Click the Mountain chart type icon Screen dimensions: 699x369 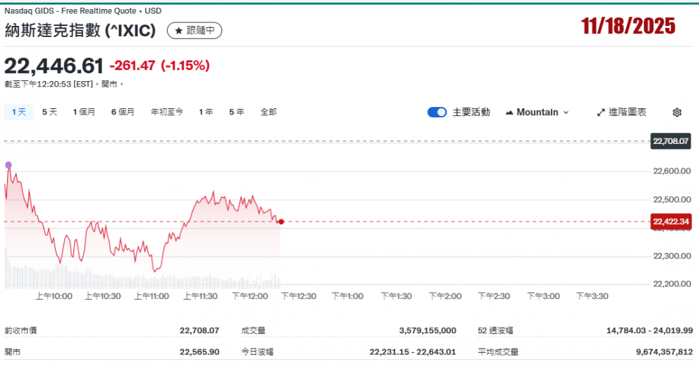(509, 113)
